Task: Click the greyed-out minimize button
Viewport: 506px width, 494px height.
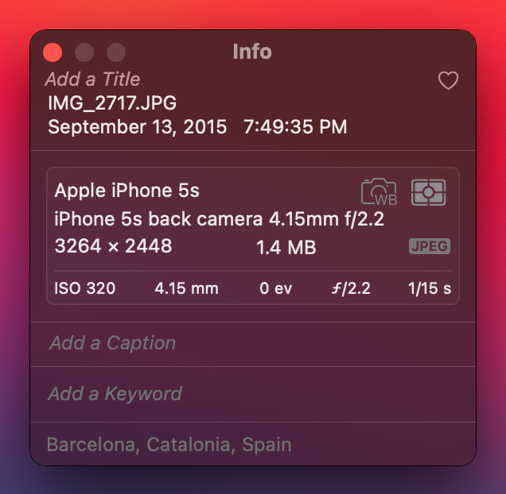Action: (x=84, y=52)
